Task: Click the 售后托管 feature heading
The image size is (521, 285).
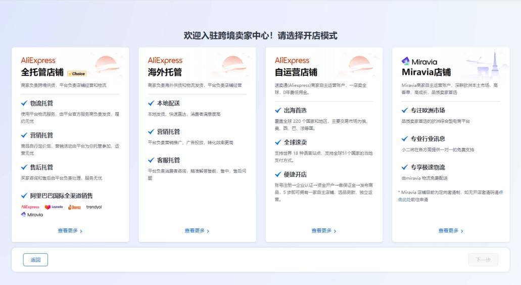Action: (41, 167)
